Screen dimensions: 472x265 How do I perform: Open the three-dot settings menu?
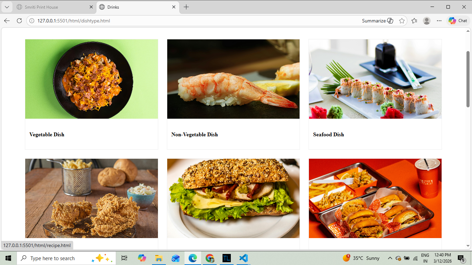439,21
